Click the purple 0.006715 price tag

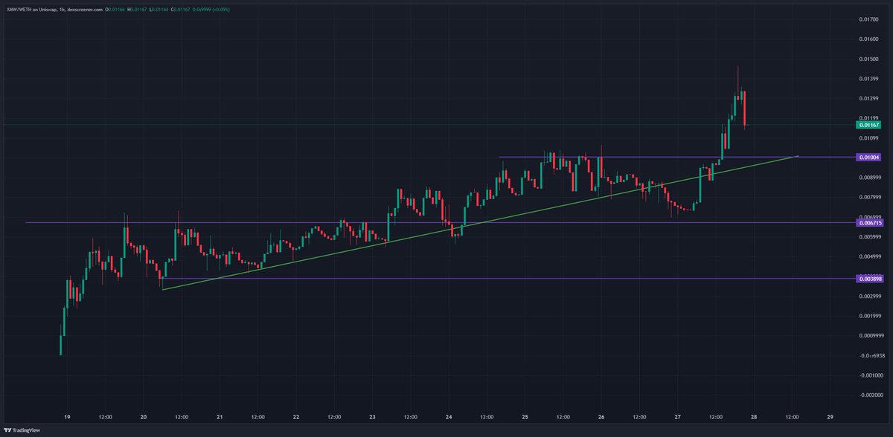[x=870, y=222]
